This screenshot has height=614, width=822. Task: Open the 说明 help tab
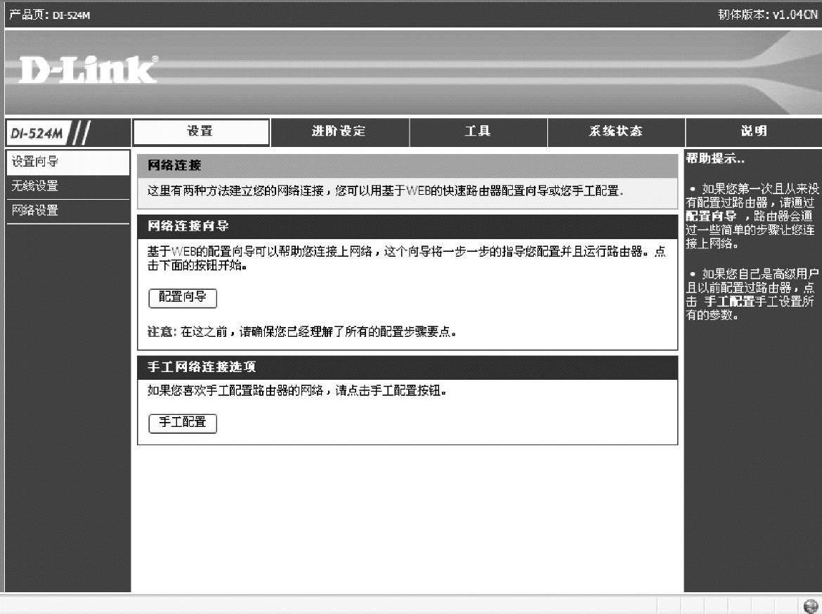tap(754, 132)
